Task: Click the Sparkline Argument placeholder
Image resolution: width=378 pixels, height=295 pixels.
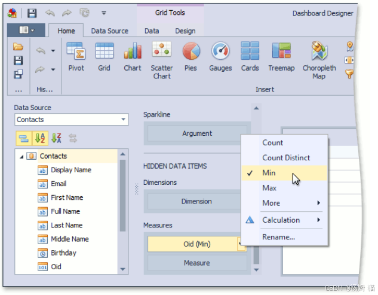Action: (x=197, y=133)
